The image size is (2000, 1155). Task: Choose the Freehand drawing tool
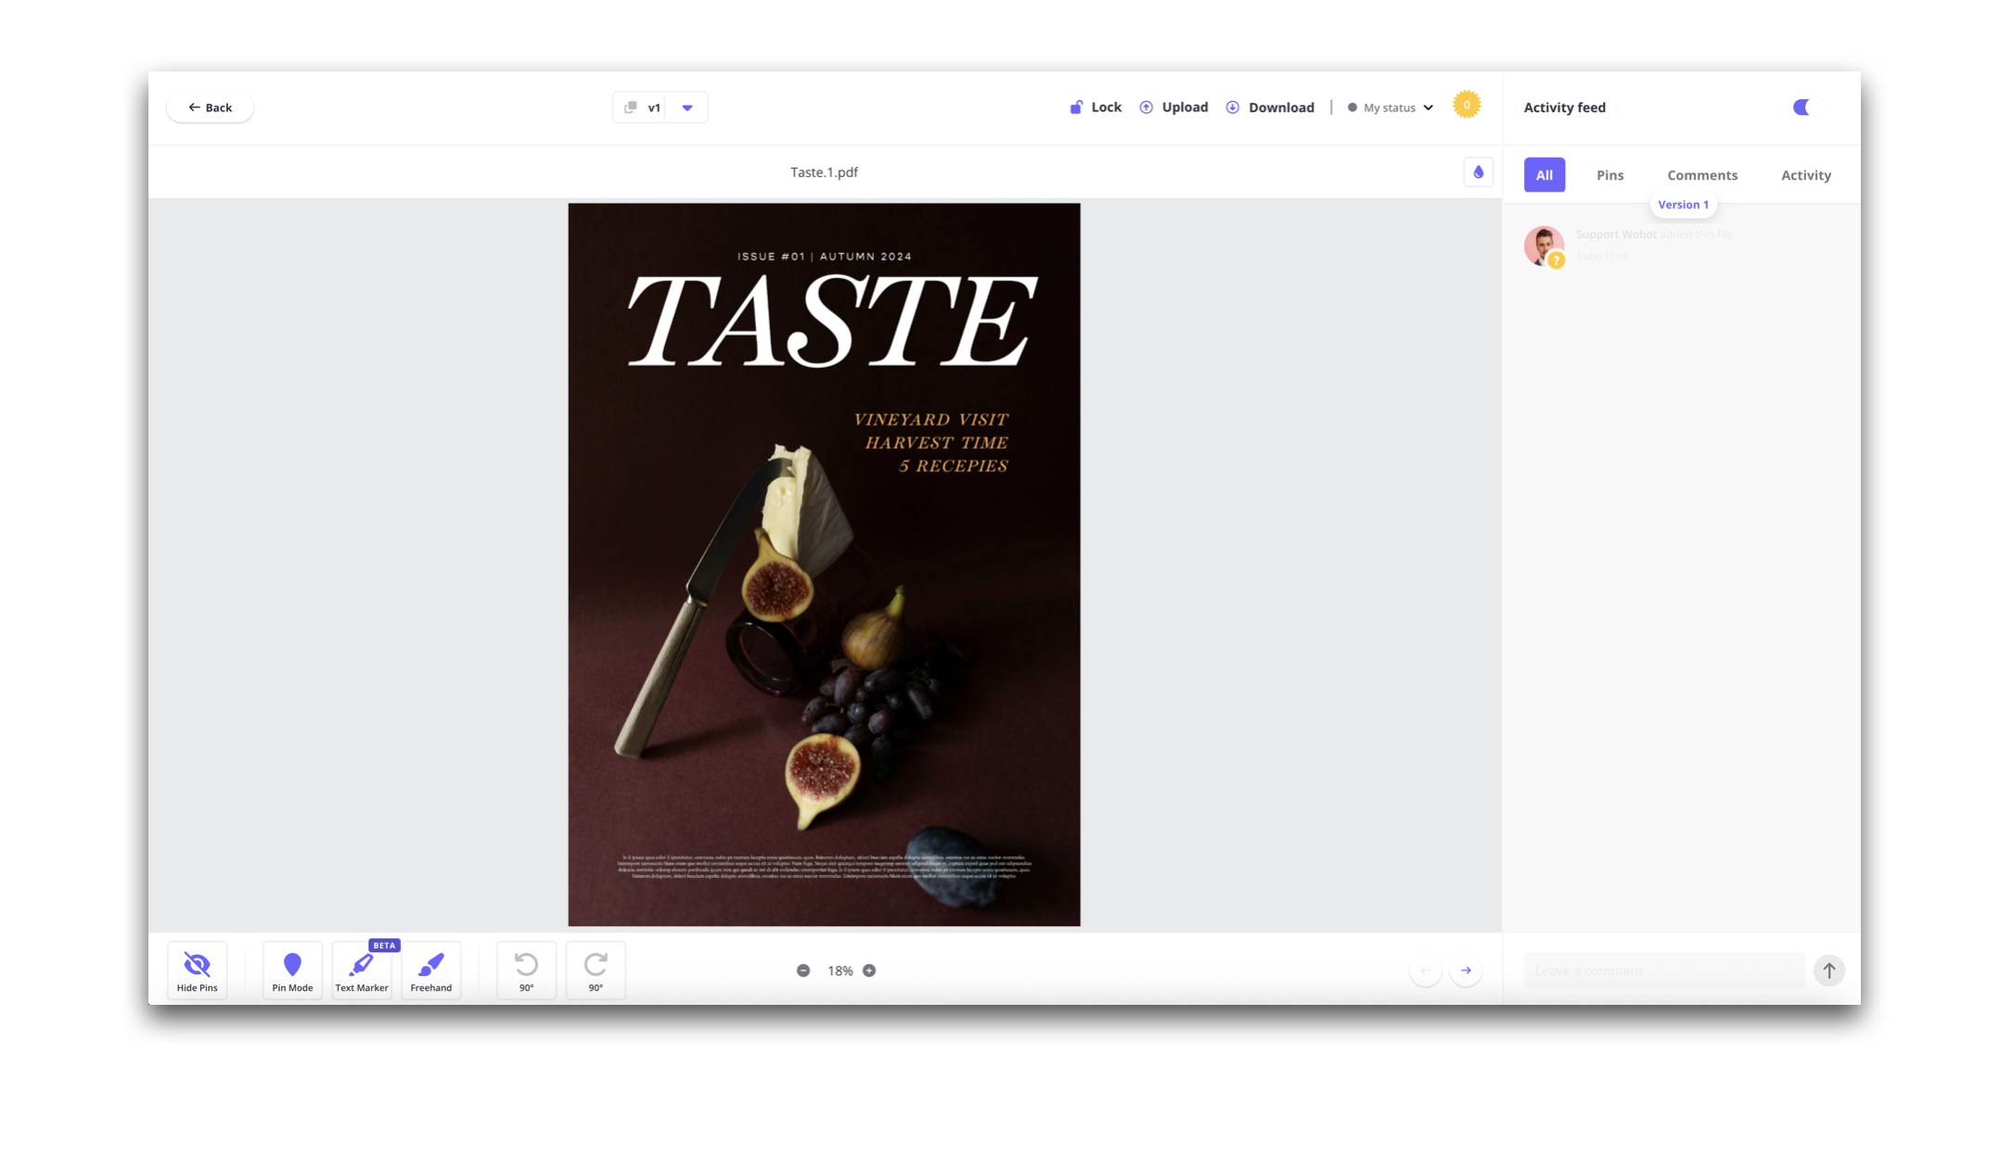point(430,971)
